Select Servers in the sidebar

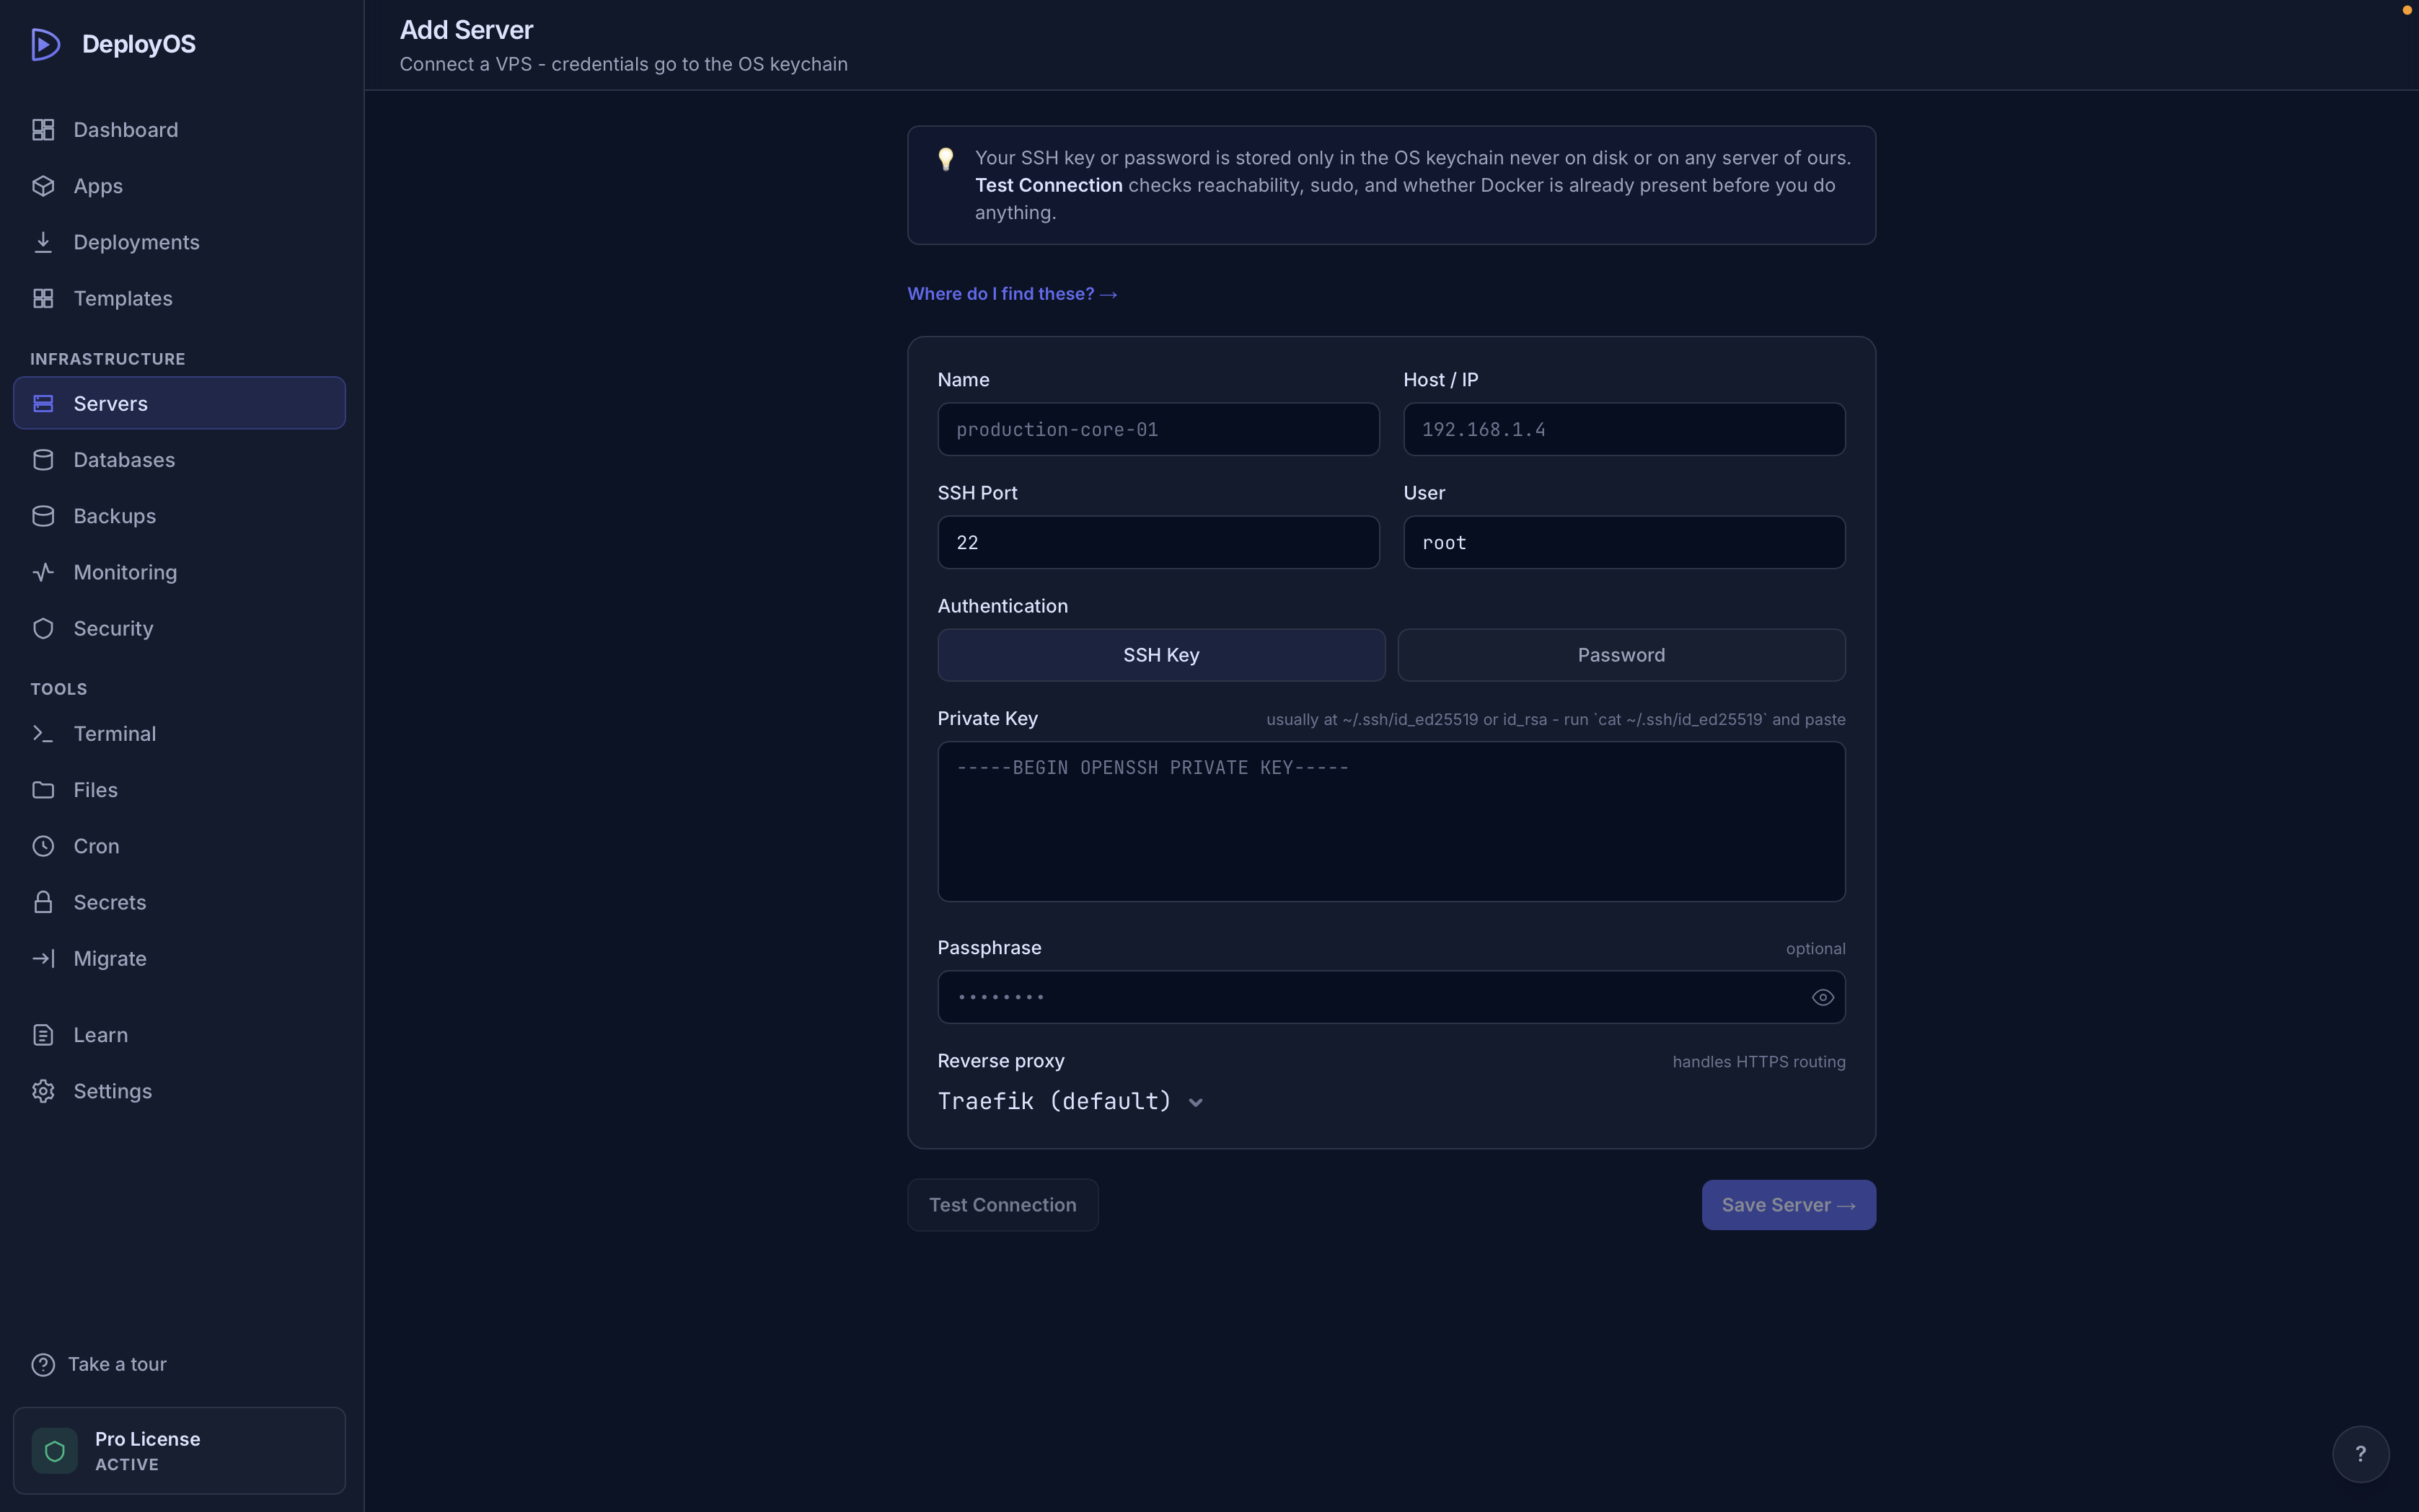(x=179, y=403)
